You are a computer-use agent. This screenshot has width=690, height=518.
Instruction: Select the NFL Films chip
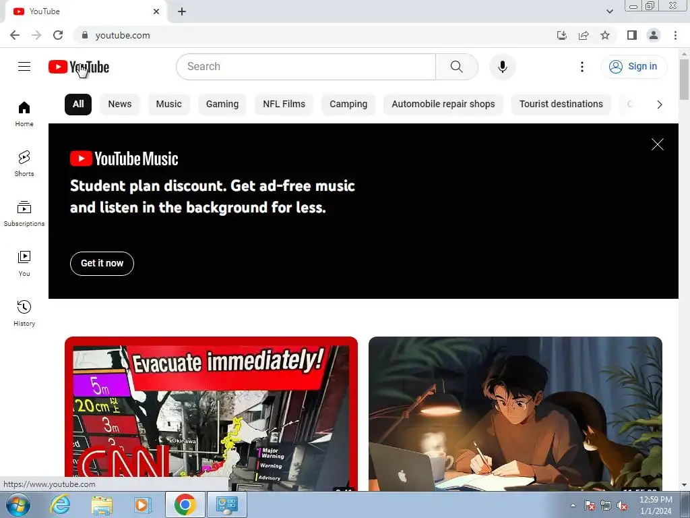tap(284, 105)
